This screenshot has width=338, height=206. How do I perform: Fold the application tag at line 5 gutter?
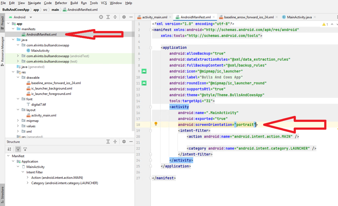pos(151,47)
